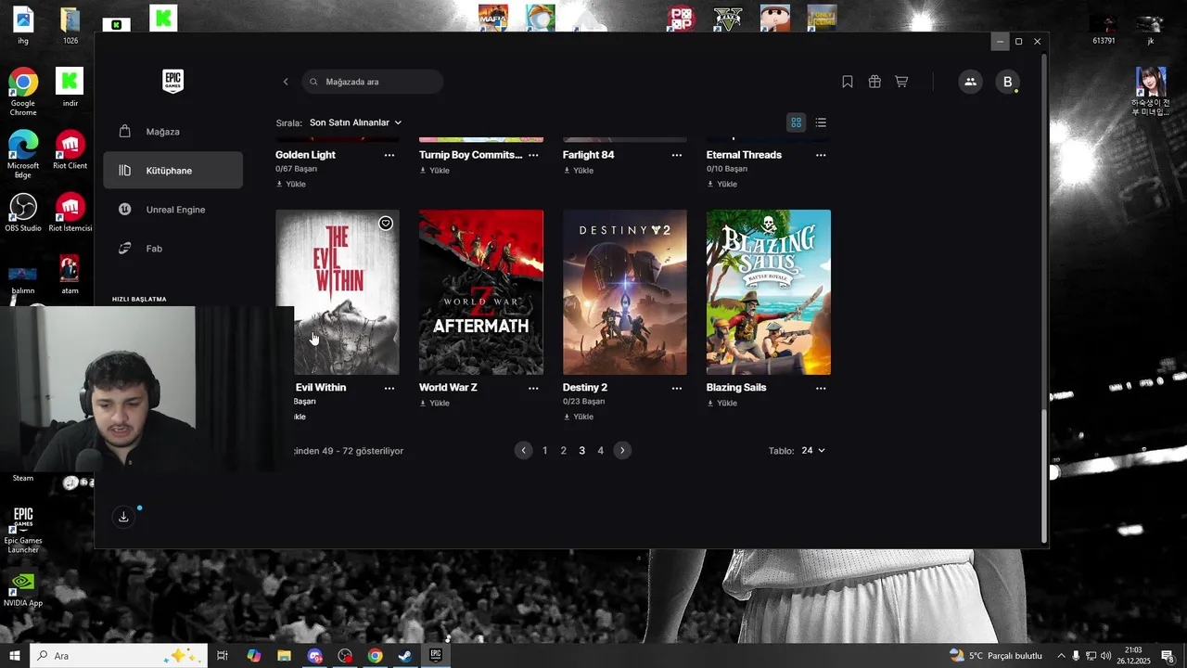
Task: Click Golden Light game title
Action: tap(305, 155)
